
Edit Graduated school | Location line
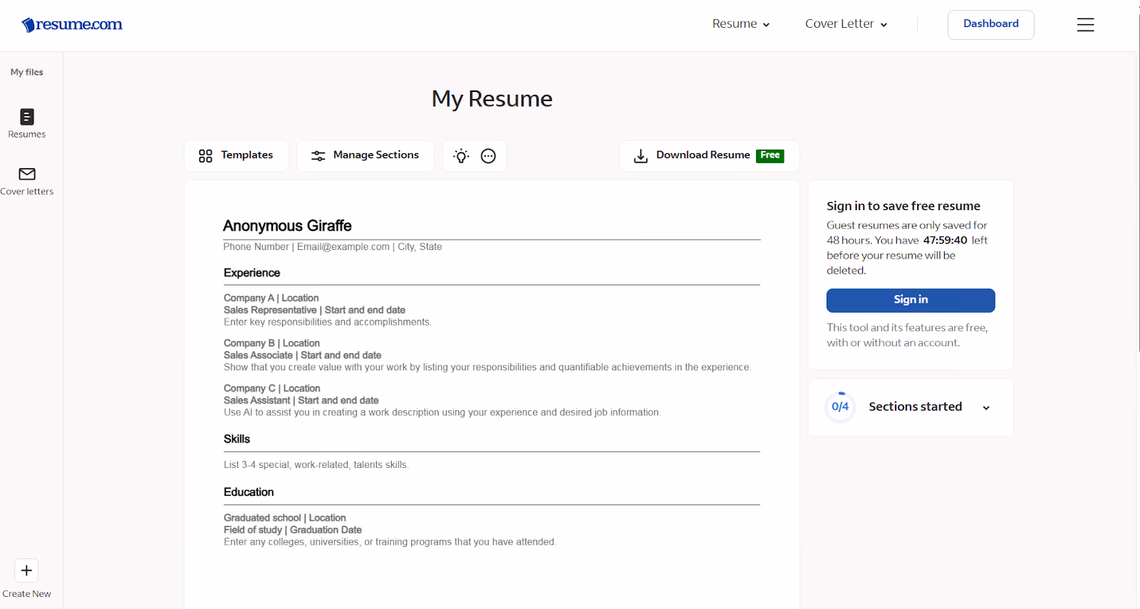tap(285, 518)
